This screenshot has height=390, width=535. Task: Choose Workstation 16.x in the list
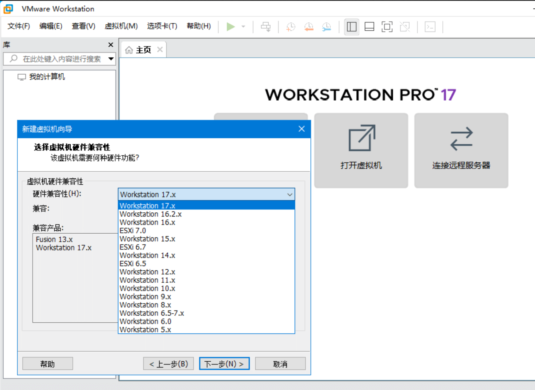point(207,222)
